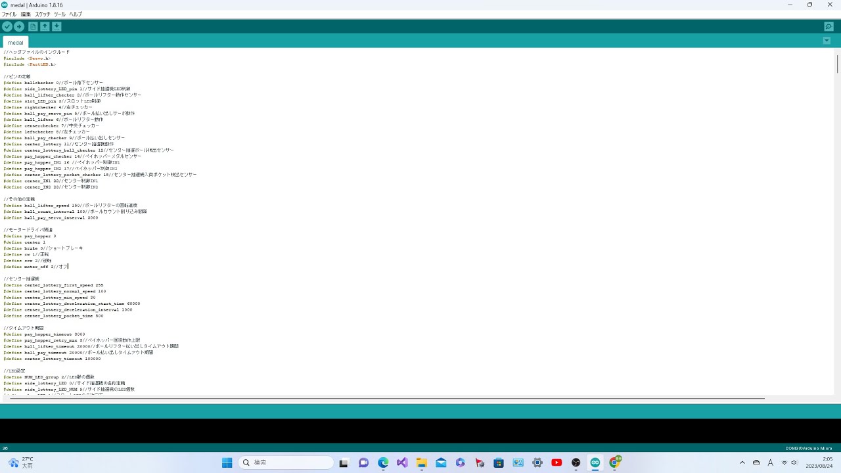This screenshot has width=841, height=473.
Task: Click the Verify sketch checkmark button
Action: pyautogui.click(x=7, y=26)
